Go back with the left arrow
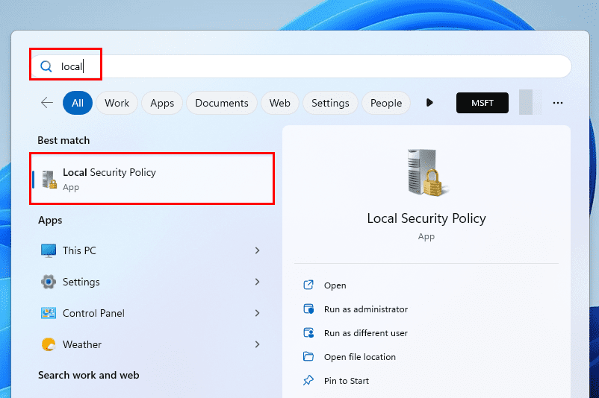This screenshot has height=398, width=599. tap(46, 103)
